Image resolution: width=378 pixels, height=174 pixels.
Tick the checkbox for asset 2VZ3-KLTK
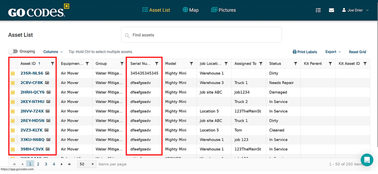[13, 130]
